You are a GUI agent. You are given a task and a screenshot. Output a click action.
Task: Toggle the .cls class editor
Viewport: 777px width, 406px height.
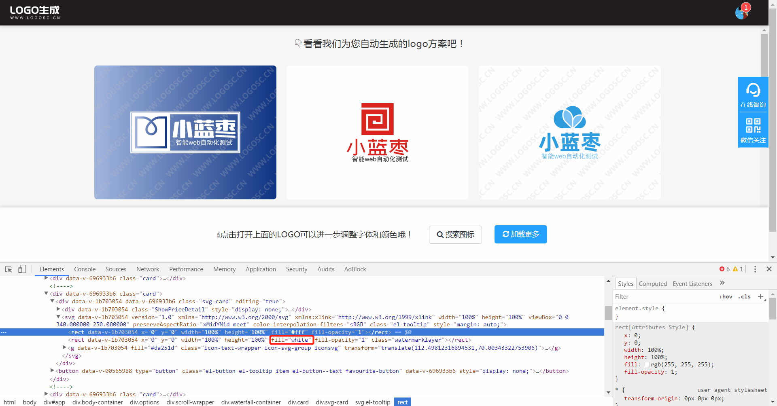tap(745, 296)
